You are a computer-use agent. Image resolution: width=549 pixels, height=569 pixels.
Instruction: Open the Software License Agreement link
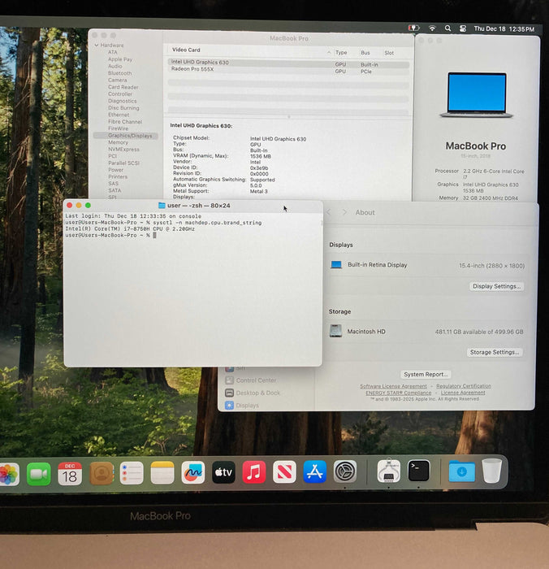[x=393, y=386]
